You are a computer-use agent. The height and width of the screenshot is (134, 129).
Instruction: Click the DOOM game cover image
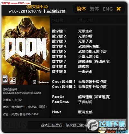tap(26, 50)
